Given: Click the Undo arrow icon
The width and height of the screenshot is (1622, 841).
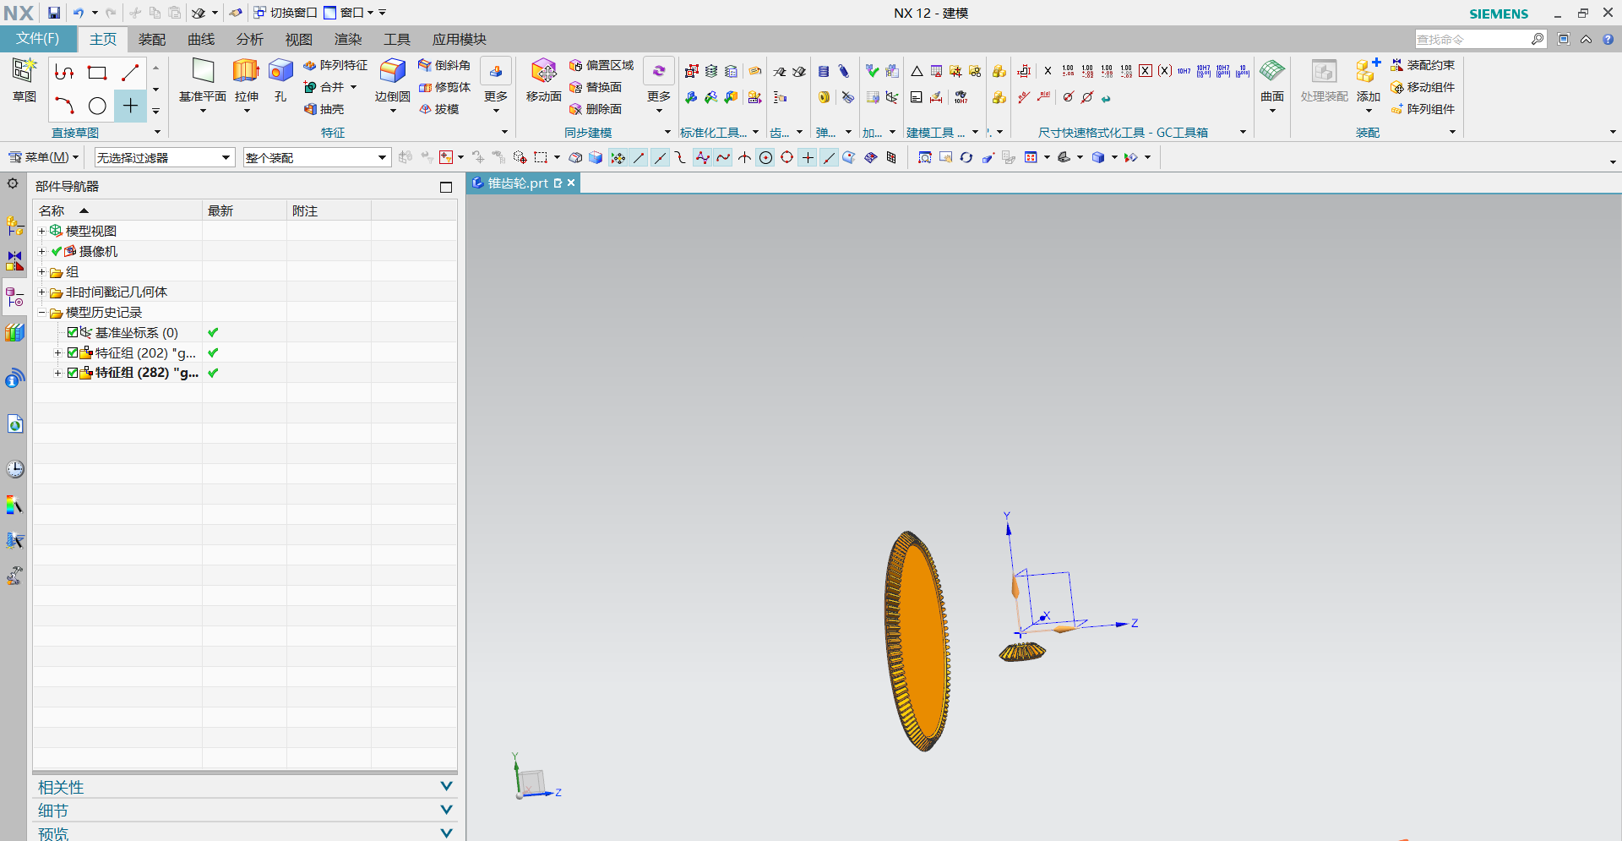Looking at the screenshot, I should (79, 13).
